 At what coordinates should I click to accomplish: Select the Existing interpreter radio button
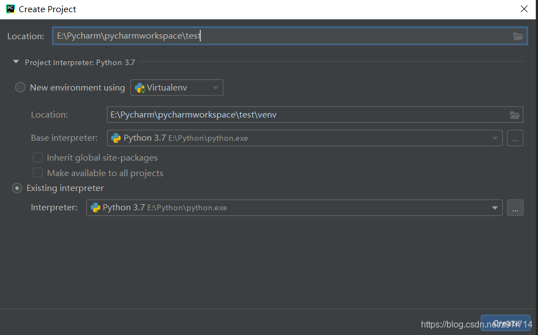pos(17,188)
